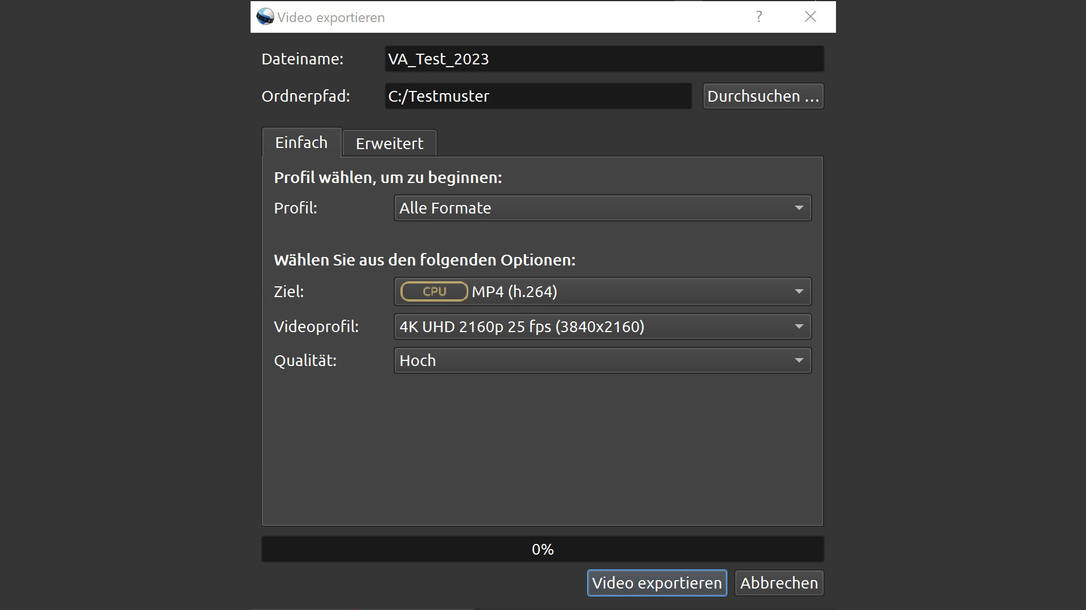Screen dimensions: 1086x610
Task: Click the question mark help button
Action: (x=759, y=17)
